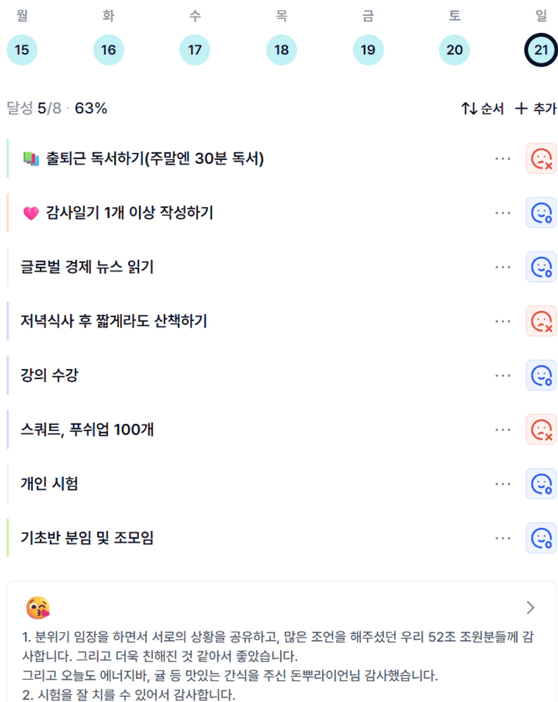Click the 순서 sort order button
The width and height of the screenshot is (558, 702).
click(x=482, y=109)
